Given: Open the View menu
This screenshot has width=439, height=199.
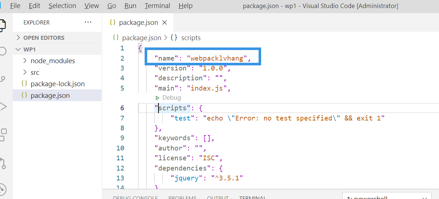Looking at the screenshot, I should (x=92, y=6).
